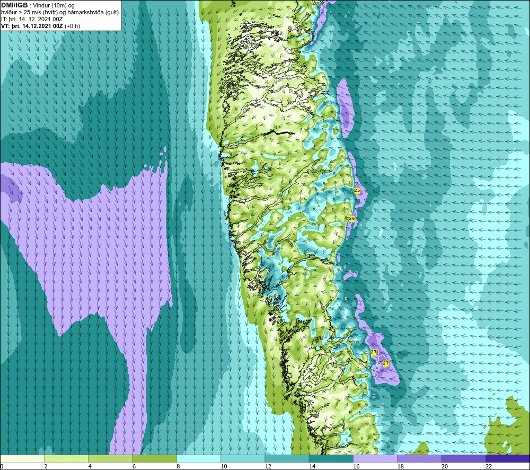Screen dimensions: 530x470
Task: Click the scale number 16
Action: coord(356,467)
